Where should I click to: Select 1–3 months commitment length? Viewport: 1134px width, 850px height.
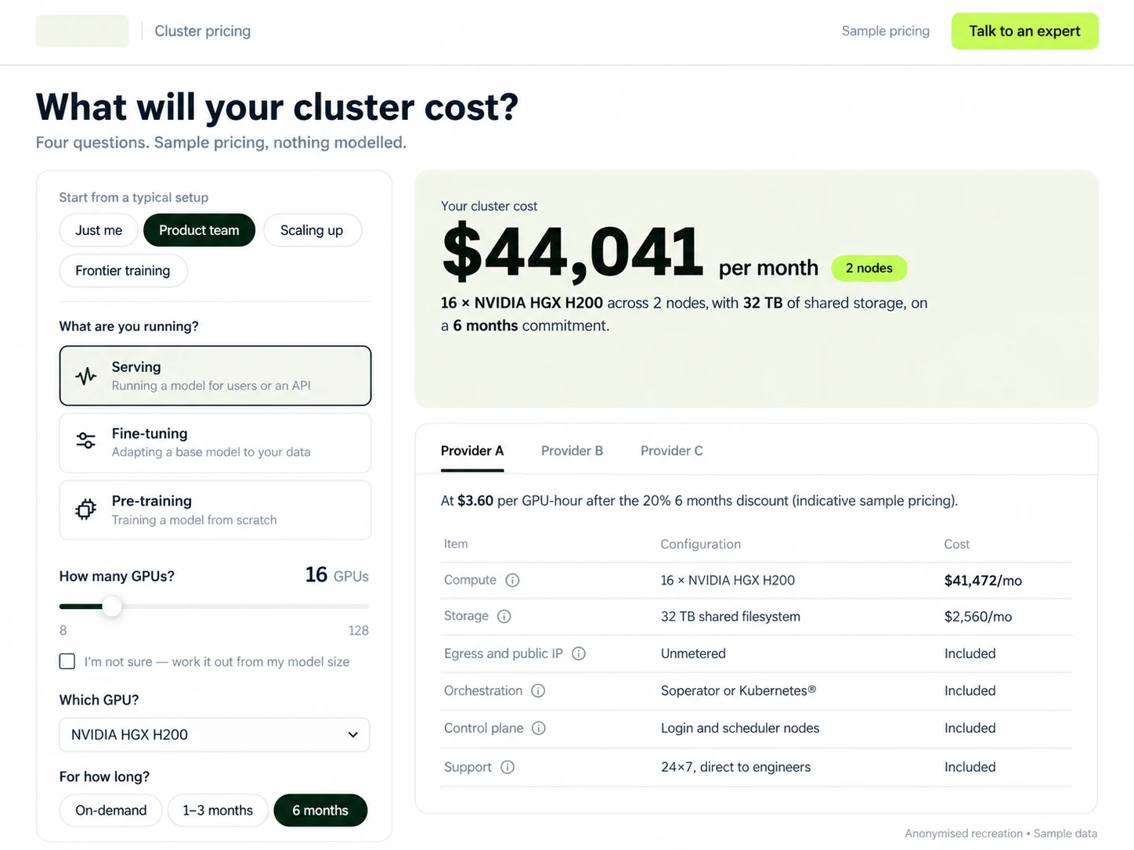[218, 810]
